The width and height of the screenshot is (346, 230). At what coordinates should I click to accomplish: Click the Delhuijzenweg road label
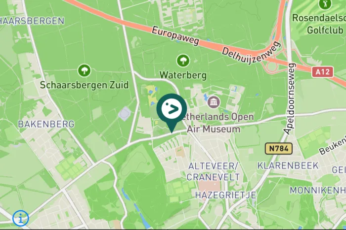click(x=251, y=53)
